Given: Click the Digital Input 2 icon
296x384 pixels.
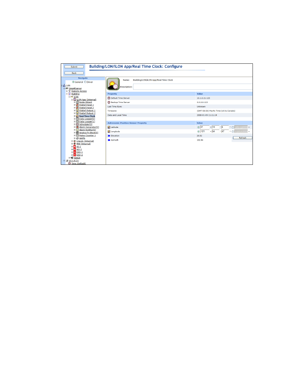Looking at the screenshot, I should [77, 108].
